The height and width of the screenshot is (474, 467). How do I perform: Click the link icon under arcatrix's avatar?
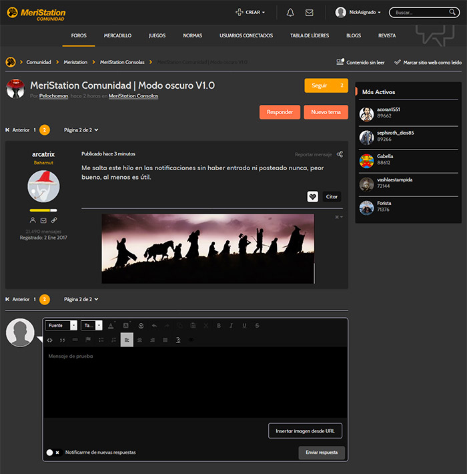54,220
